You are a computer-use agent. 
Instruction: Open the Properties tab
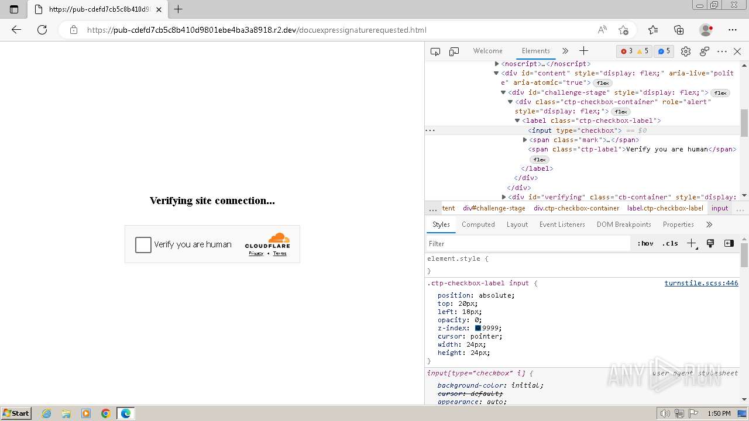pos(678,225)
